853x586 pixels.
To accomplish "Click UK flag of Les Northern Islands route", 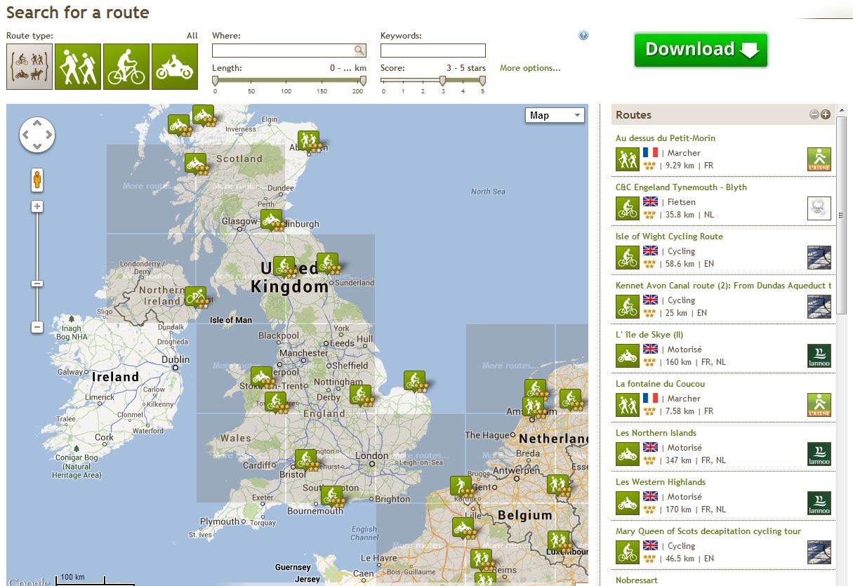I will tap(650, 447).
